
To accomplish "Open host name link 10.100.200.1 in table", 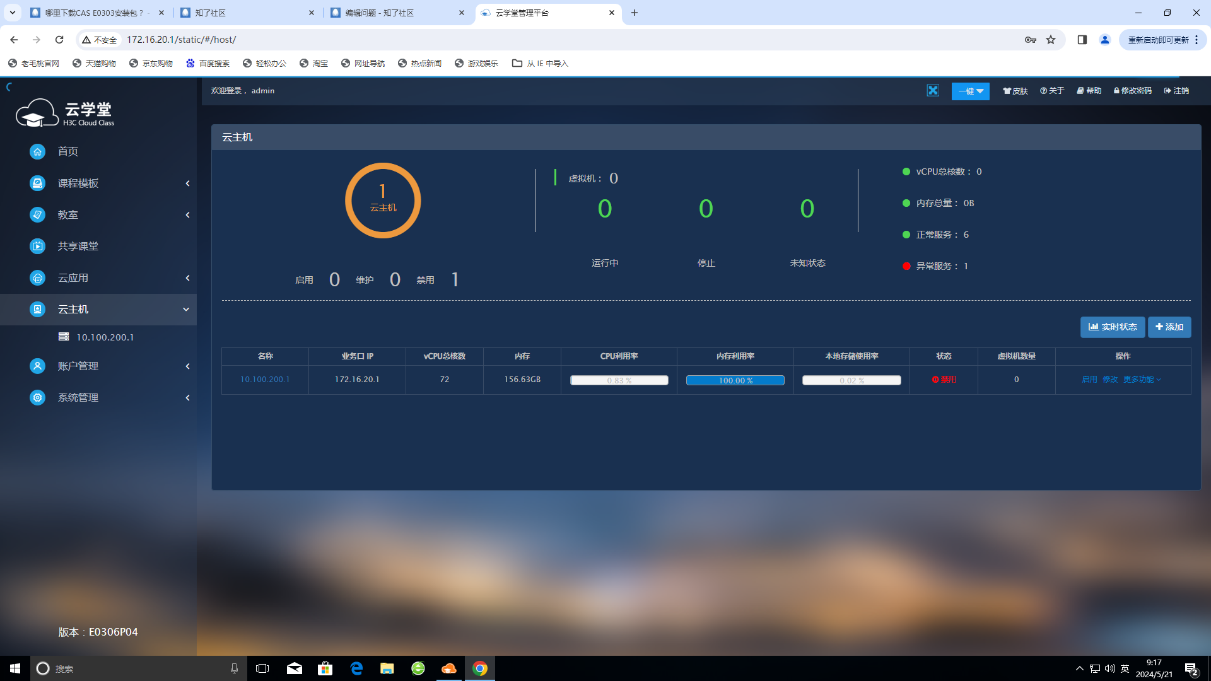I will tap(265, 379).
